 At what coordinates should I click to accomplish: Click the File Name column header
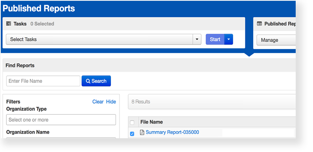coord(151,122)
